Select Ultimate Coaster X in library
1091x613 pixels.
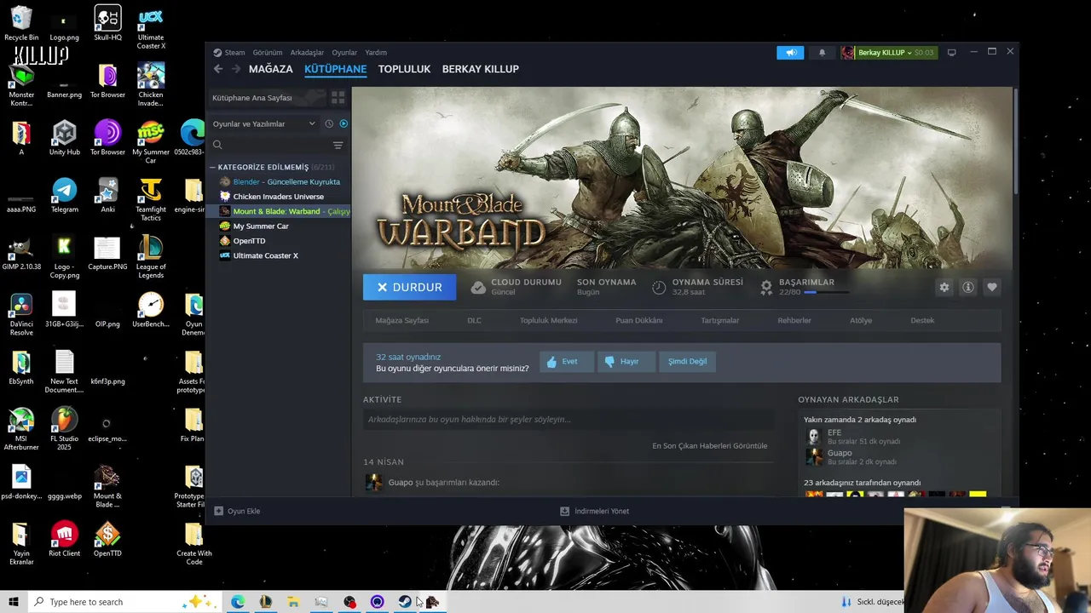280,255
